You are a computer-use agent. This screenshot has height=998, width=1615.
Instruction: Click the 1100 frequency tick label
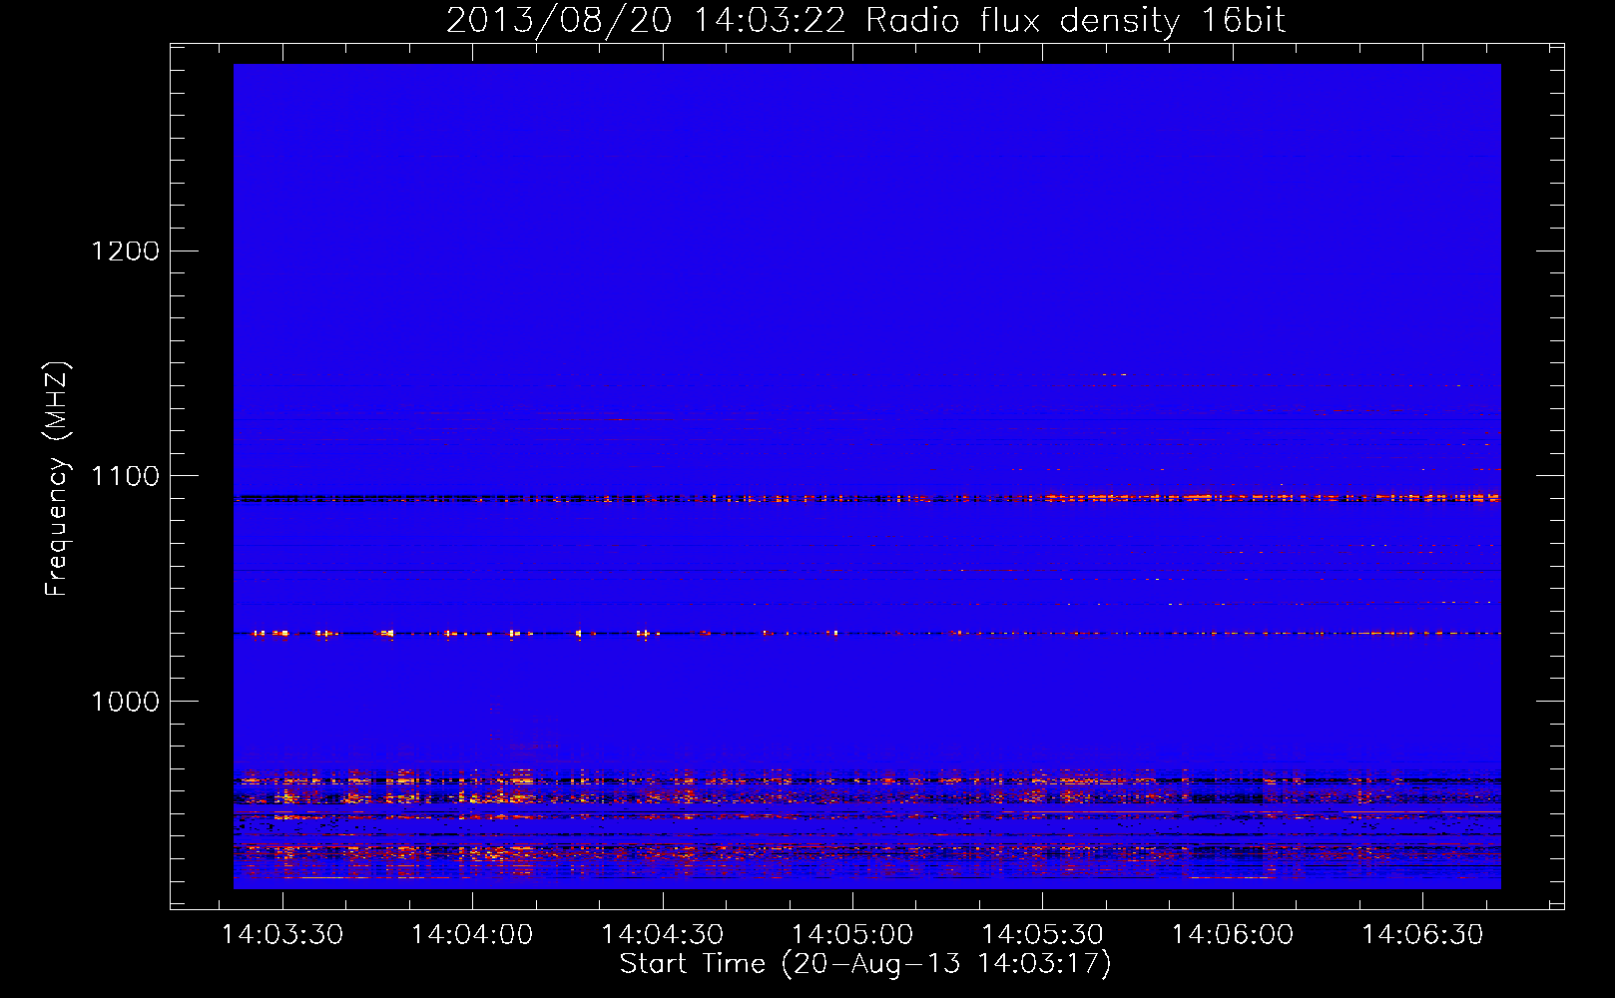point(126,476)
